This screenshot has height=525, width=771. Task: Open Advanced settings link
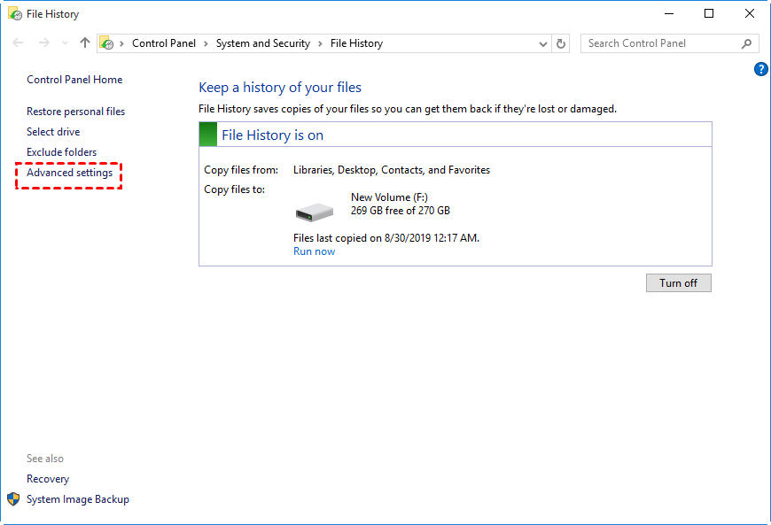69,173
